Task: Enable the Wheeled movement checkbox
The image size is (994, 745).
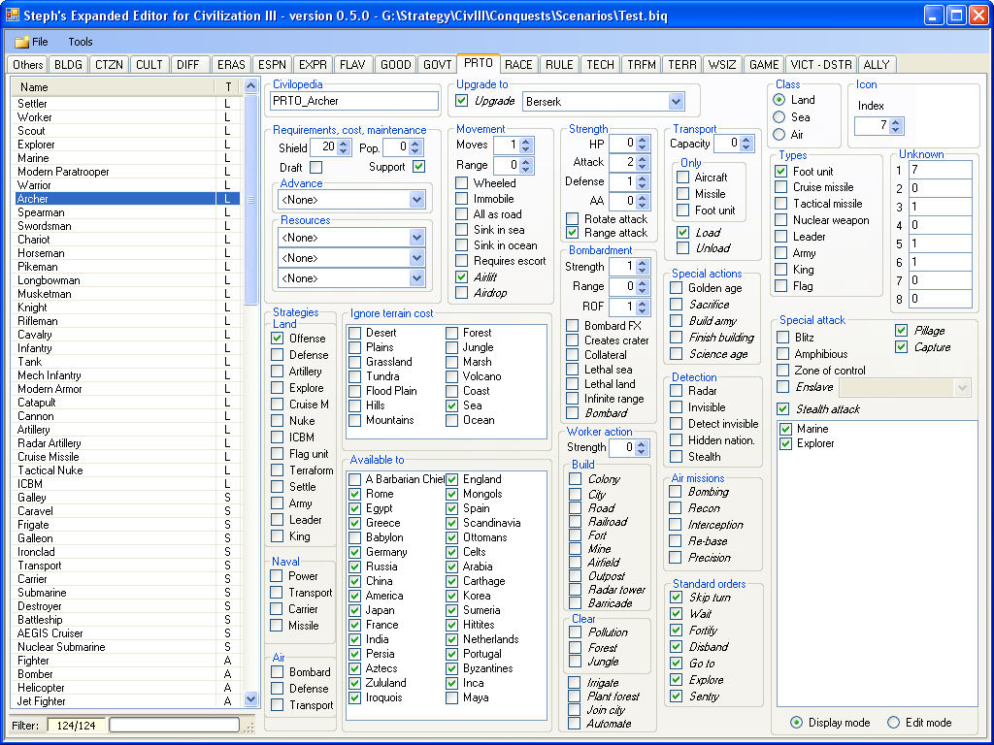Action: click(462, 183)
